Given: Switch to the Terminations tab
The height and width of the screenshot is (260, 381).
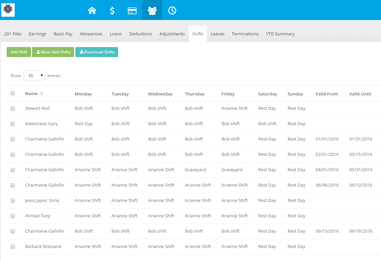Looking at the screenshot, I should point(245,34).
